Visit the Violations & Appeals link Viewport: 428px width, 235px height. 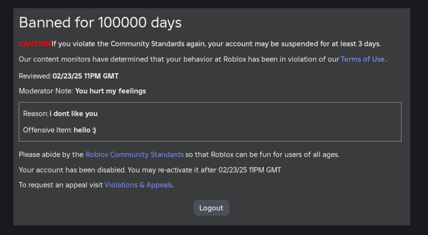point(138,185)
